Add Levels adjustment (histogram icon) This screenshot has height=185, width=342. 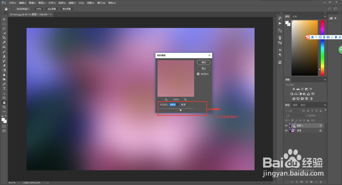[298, 89]
